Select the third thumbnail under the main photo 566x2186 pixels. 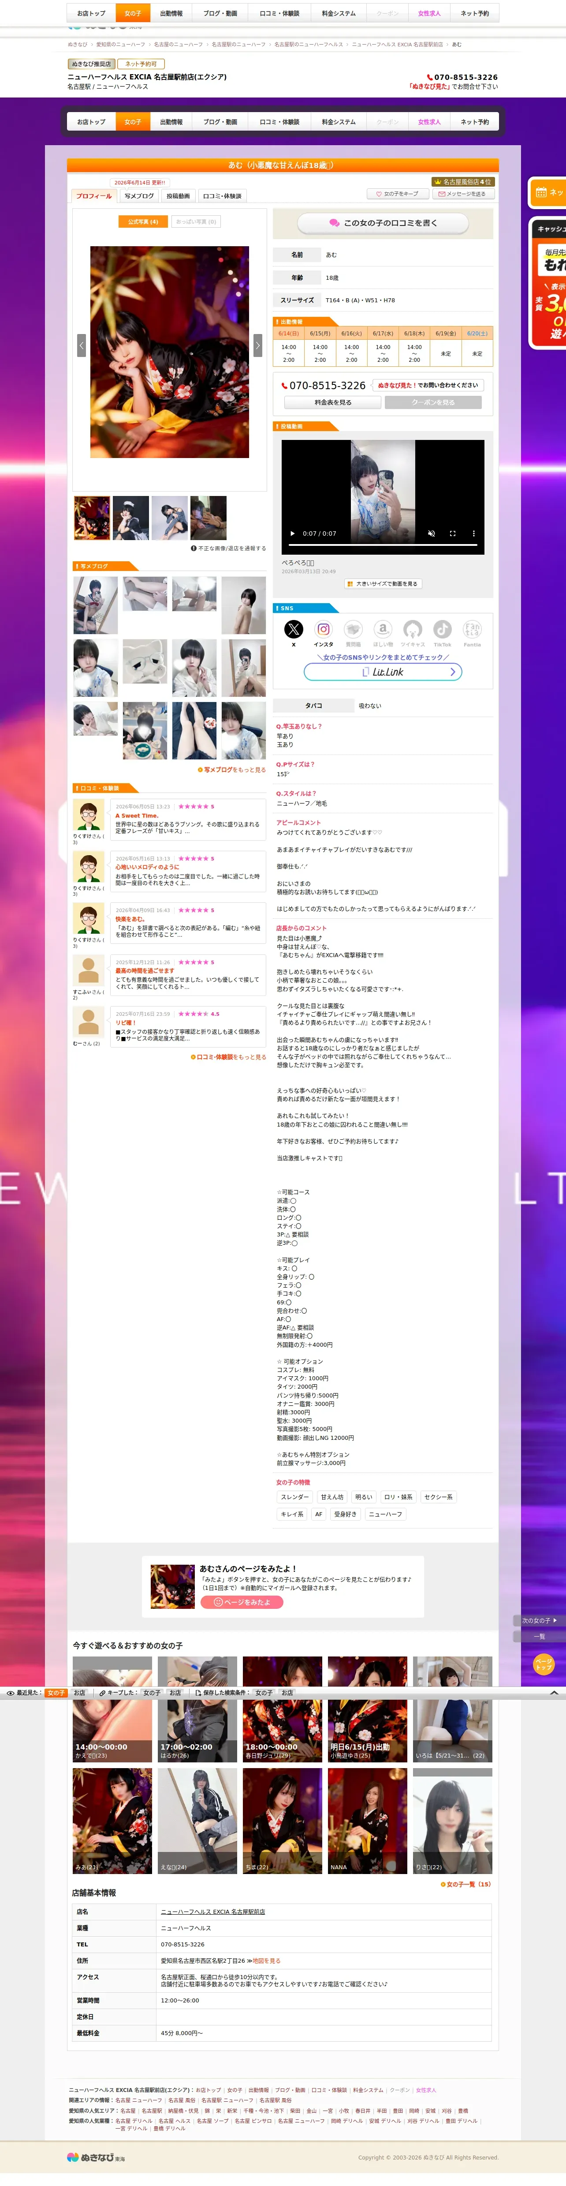coord(169,518)
